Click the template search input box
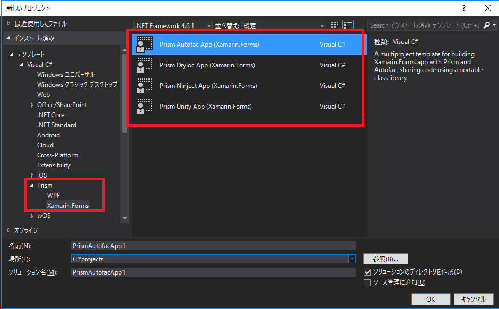This screenshot has width=499, height=309. pyautogui.click(x=425, y=25)
